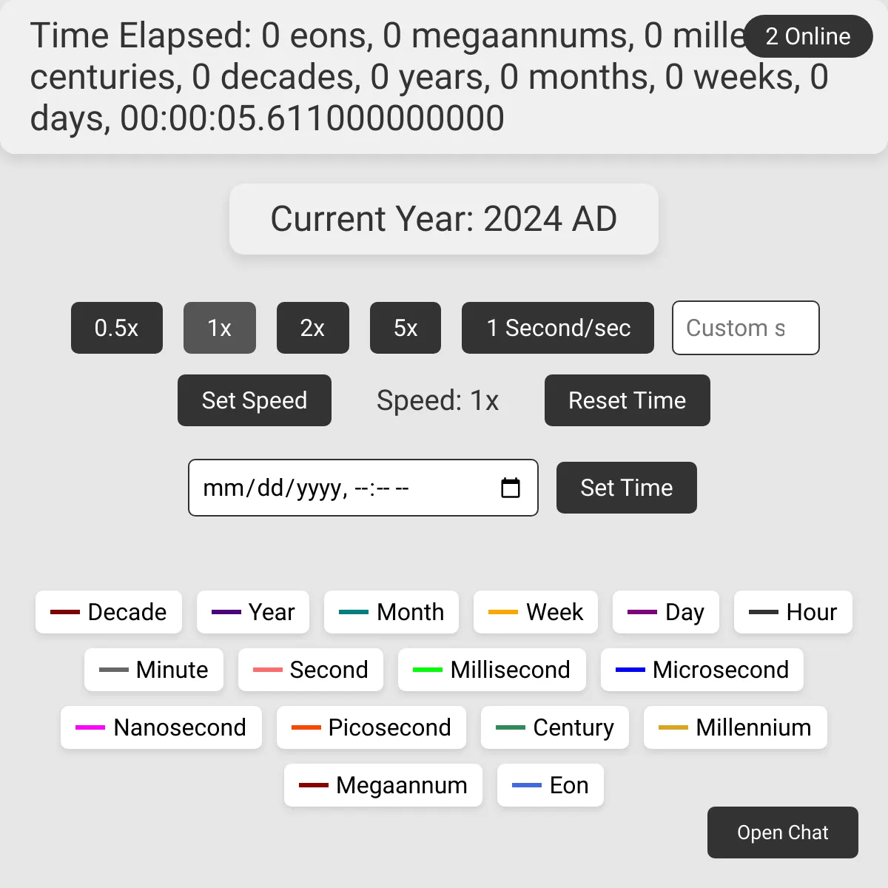Focus the Custom speed input field
The width and height of the screenshot is (888, 888).
pos(746,328)
